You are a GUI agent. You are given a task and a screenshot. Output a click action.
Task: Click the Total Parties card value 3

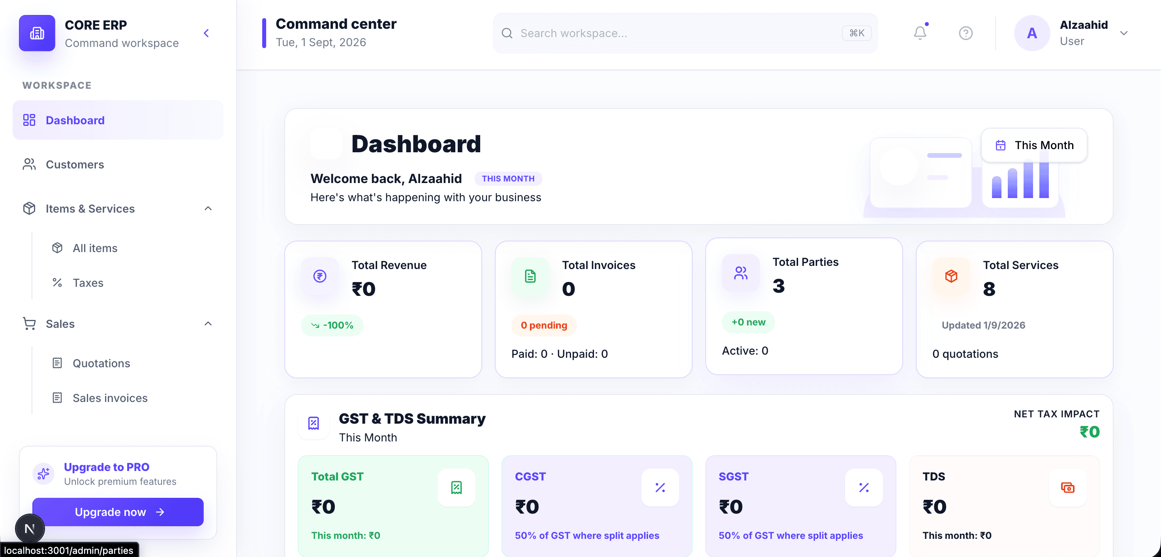tap(778, 286)
